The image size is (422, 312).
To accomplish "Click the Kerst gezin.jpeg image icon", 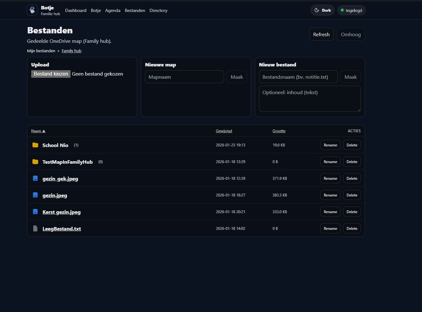I will pos(35,212).
